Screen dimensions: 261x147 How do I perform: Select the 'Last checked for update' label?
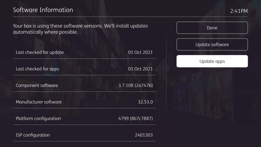tap(40, 52)
